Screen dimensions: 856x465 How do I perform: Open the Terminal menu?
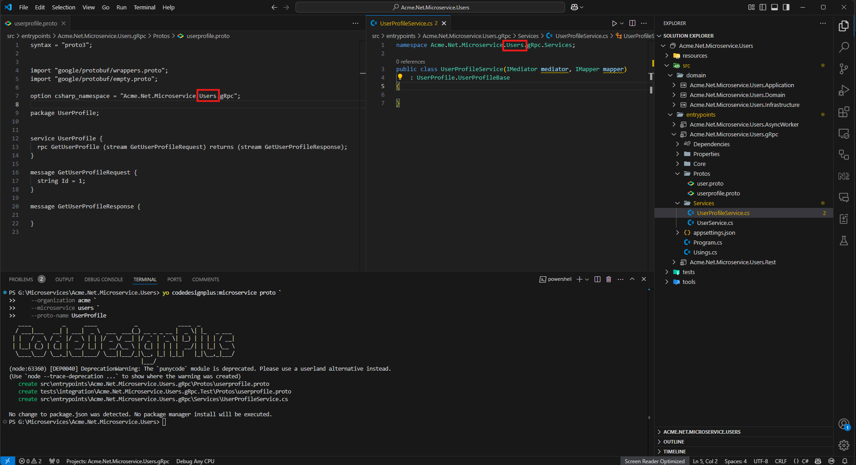click(144, 7)
